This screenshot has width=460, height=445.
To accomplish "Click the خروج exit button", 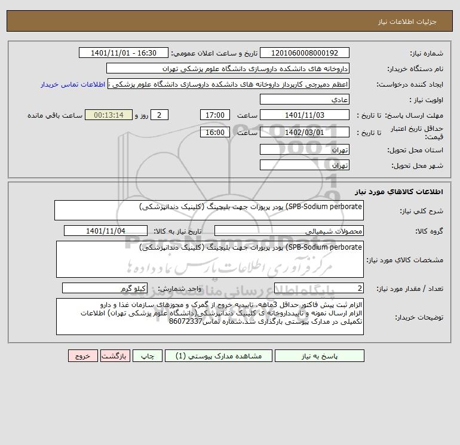I will click(x=83, y=356).
